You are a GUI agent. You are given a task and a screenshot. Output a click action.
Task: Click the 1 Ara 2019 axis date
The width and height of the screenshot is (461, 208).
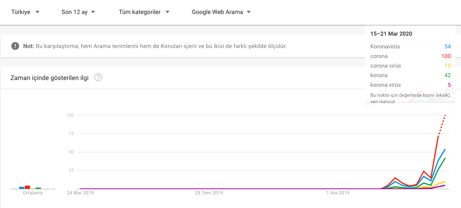[338, 193]
